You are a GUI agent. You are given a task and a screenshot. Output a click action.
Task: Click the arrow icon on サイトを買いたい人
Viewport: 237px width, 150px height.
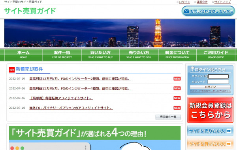coord(229,144)
